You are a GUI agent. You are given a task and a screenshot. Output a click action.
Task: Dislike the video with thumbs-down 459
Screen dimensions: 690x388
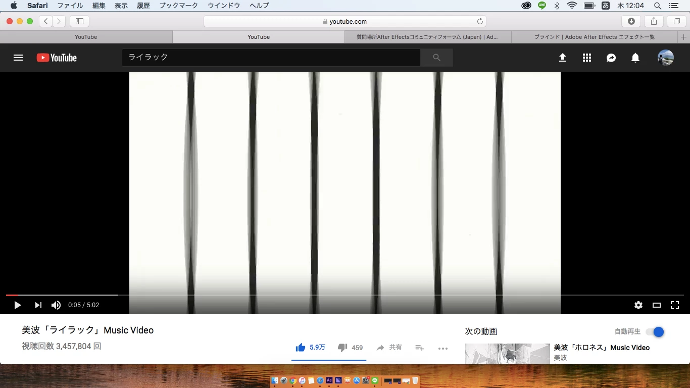[350, 348]
